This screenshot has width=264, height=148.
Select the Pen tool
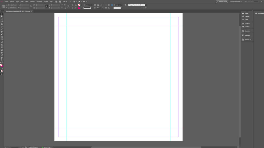coord(2,32)
